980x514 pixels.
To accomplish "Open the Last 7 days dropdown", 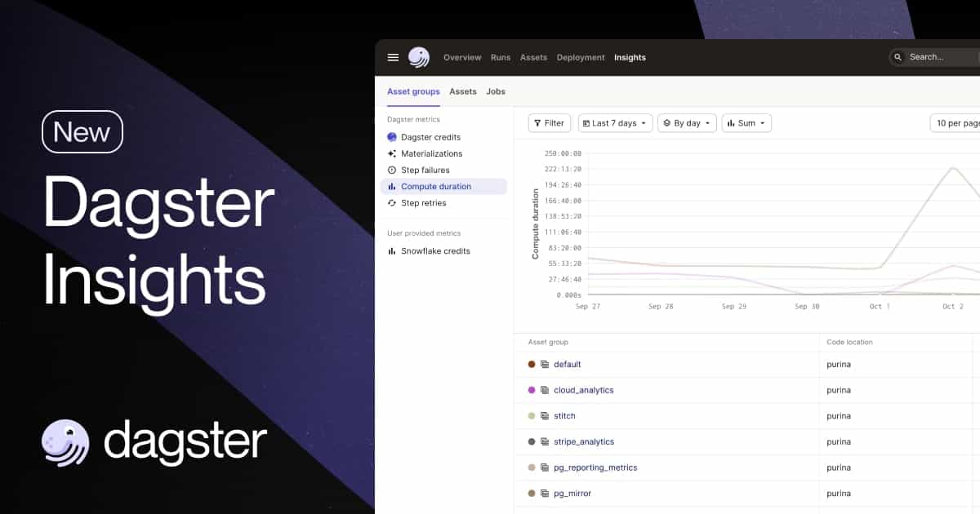I will [x=615, y=123].
